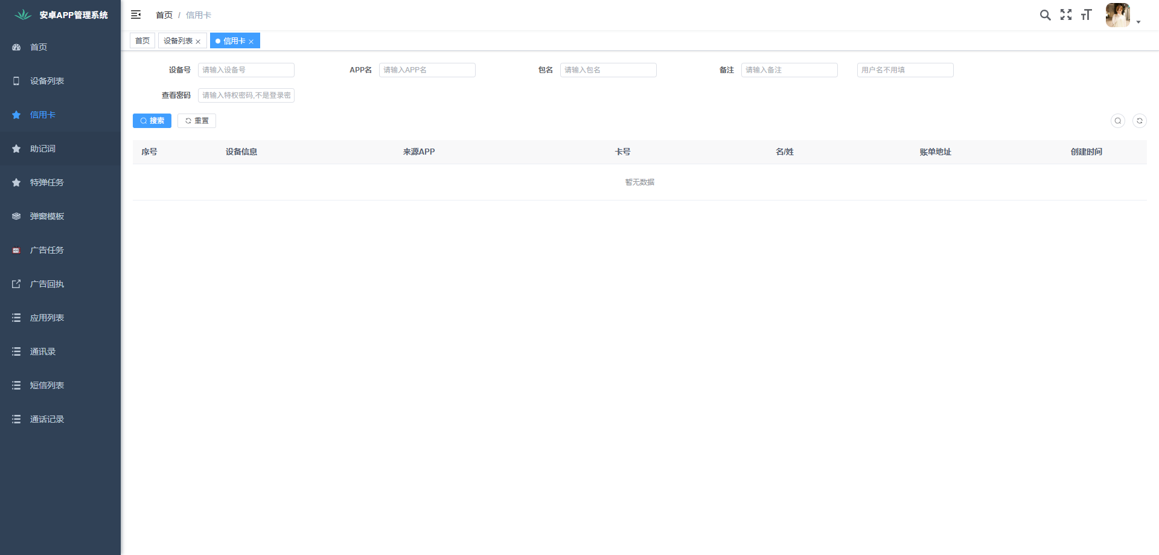The height and width of the screenshot is (555, 1159).
Task: Click the green lotus logo icon
Action: 23,15
